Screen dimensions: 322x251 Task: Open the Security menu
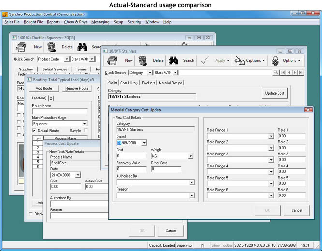(134, 22)
